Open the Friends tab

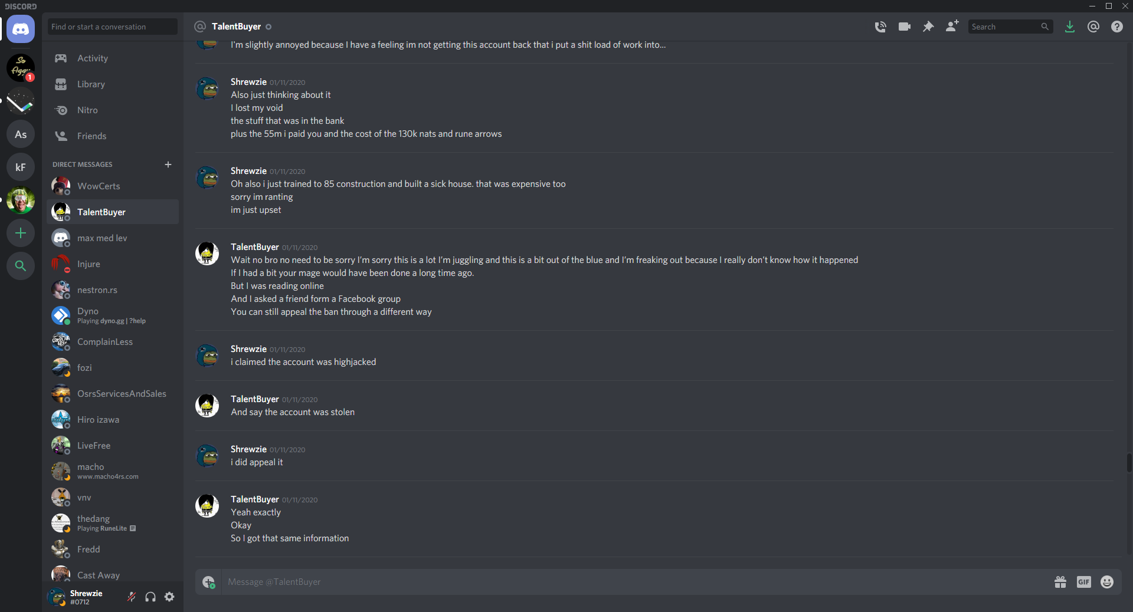tap(112, 136)
